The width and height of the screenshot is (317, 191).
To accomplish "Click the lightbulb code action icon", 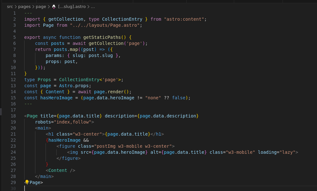I will (27, 182).
